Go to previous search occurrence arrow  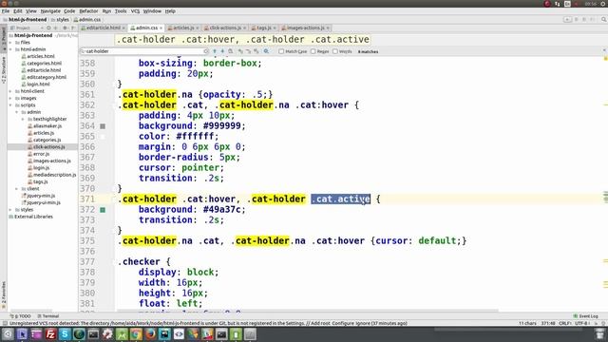point(215,51)
